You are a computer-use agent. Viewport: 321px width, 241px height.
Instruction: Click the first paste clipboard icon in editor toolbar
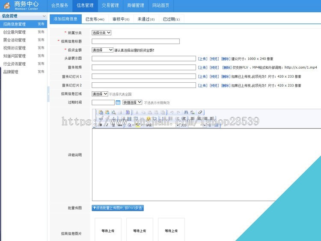click(x=101, y=112)
